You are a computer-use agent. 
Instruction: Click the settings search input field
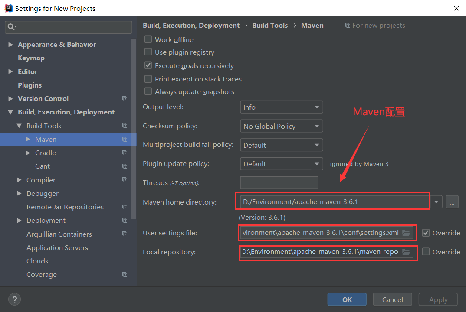tap(69, 27)
